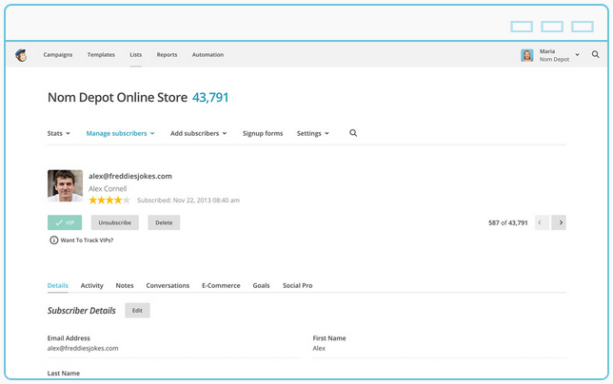This screenshot has height=384, width=613.
Task: Switch to the Social Pro tab
Action: (298, 286)
